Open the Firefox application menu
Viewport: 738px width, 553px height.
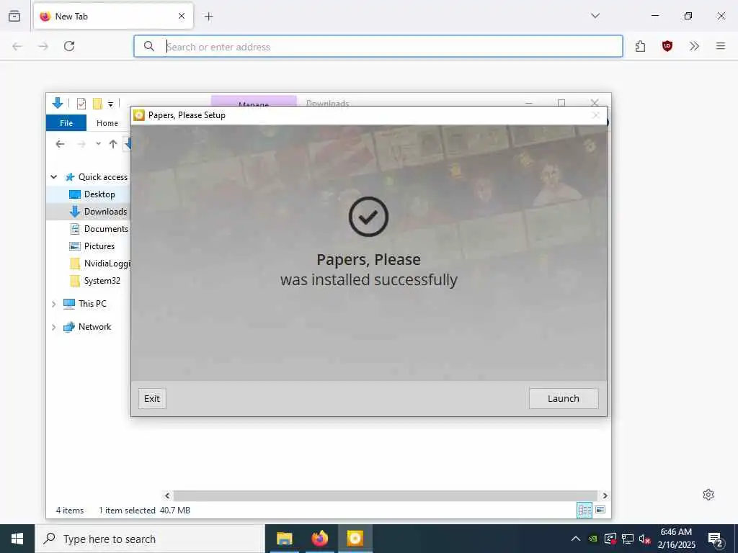click(721, 46)
